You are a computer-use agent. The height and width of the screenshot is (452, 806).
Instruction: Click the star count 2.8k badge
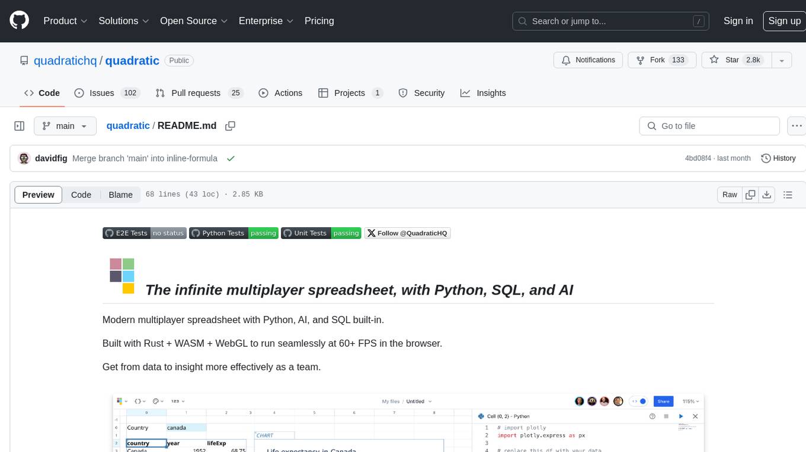753,60
